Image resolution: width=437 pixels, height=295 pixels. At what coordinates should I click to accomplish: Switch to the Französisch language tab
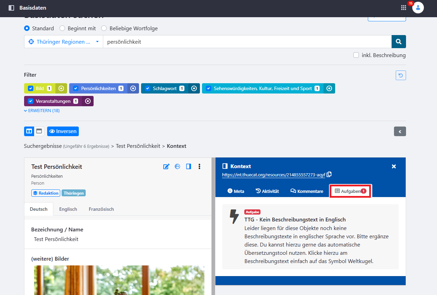pos(101,209)
